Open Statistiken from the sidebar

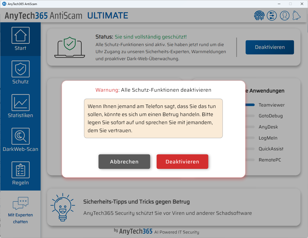[x=20, y=103]
